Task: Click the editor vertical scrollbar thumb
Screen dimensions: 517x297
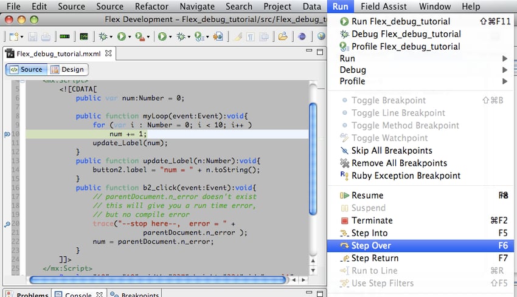Action: point(313,158)
